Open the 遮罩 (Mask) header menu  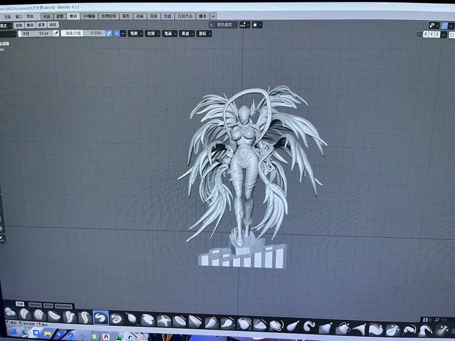(41, 25)
